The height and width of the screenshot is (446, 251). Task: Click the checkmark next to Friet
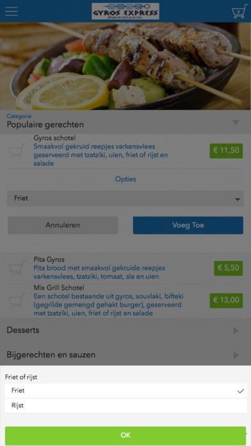click(241, 391)
